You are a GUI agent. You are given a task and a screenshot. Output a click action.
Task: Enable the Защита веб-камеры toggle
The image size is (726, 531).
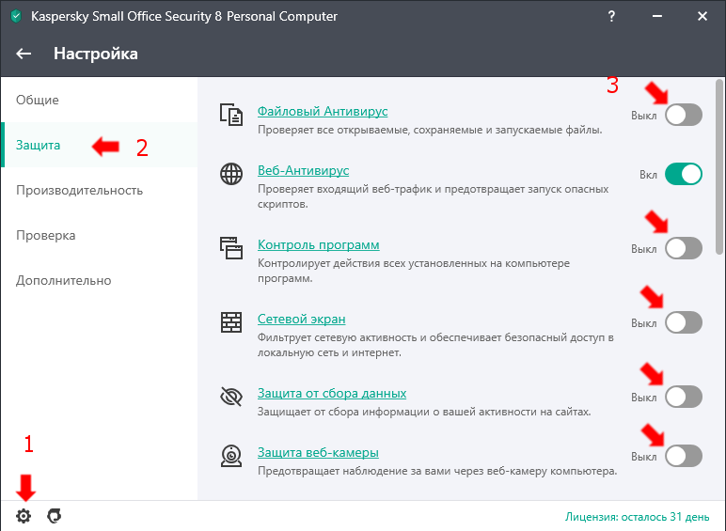point(684,456)
